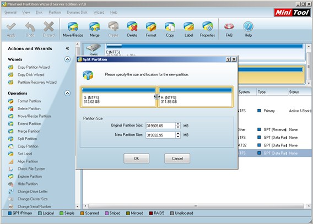
Task: Click the Type column header
Action: [272, 92]
